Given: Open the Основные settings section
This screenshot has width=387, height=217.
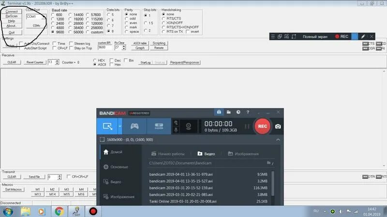Looking at the screenshot, I should click(116, 167).
